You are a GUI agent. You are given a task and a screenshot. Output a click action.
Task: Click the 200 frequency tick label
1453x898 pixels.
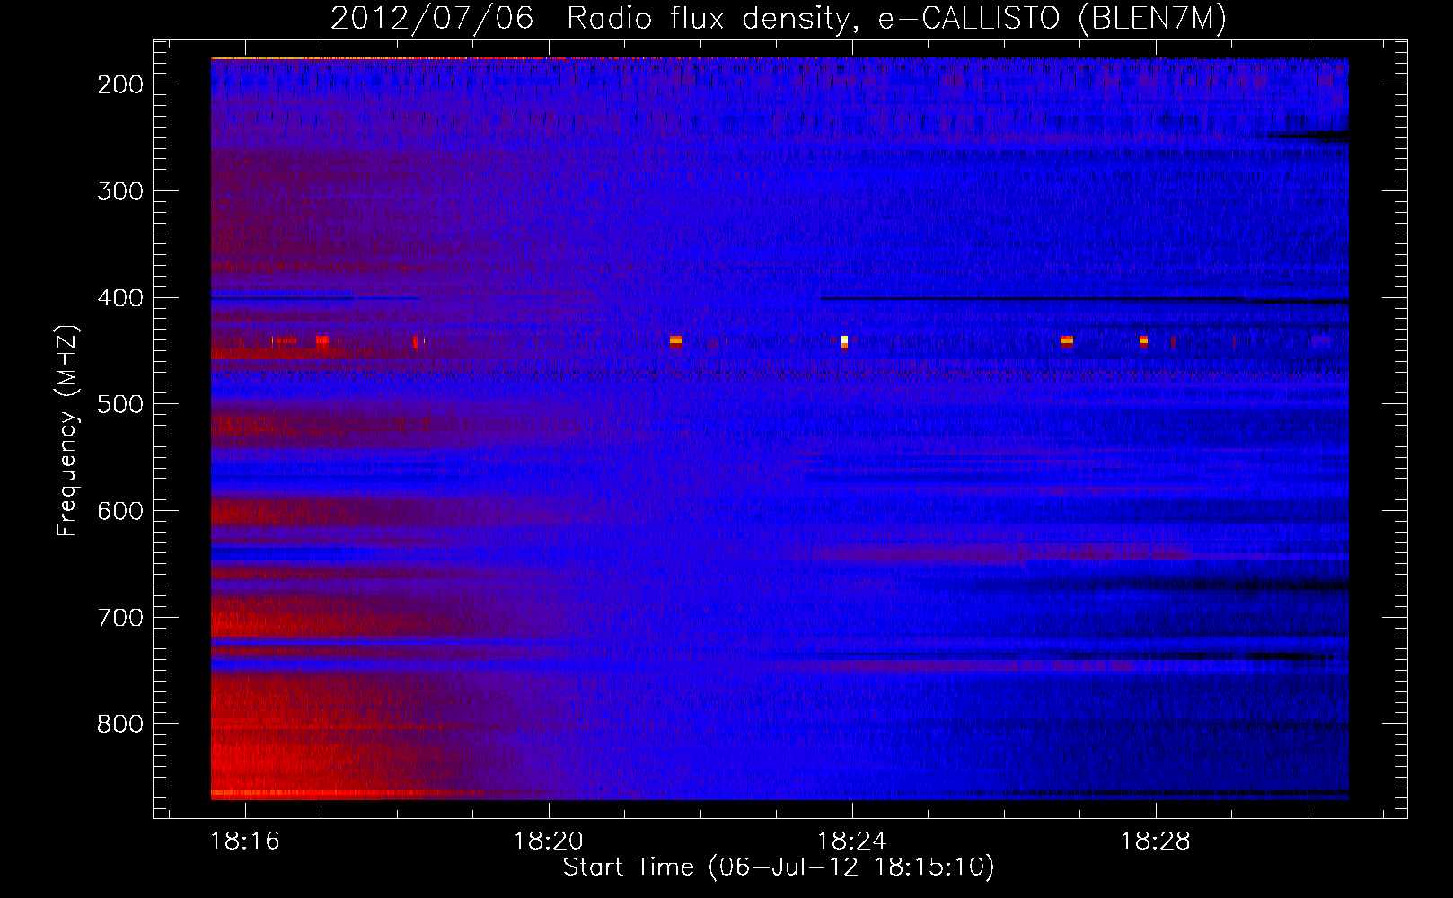(120, 84)
